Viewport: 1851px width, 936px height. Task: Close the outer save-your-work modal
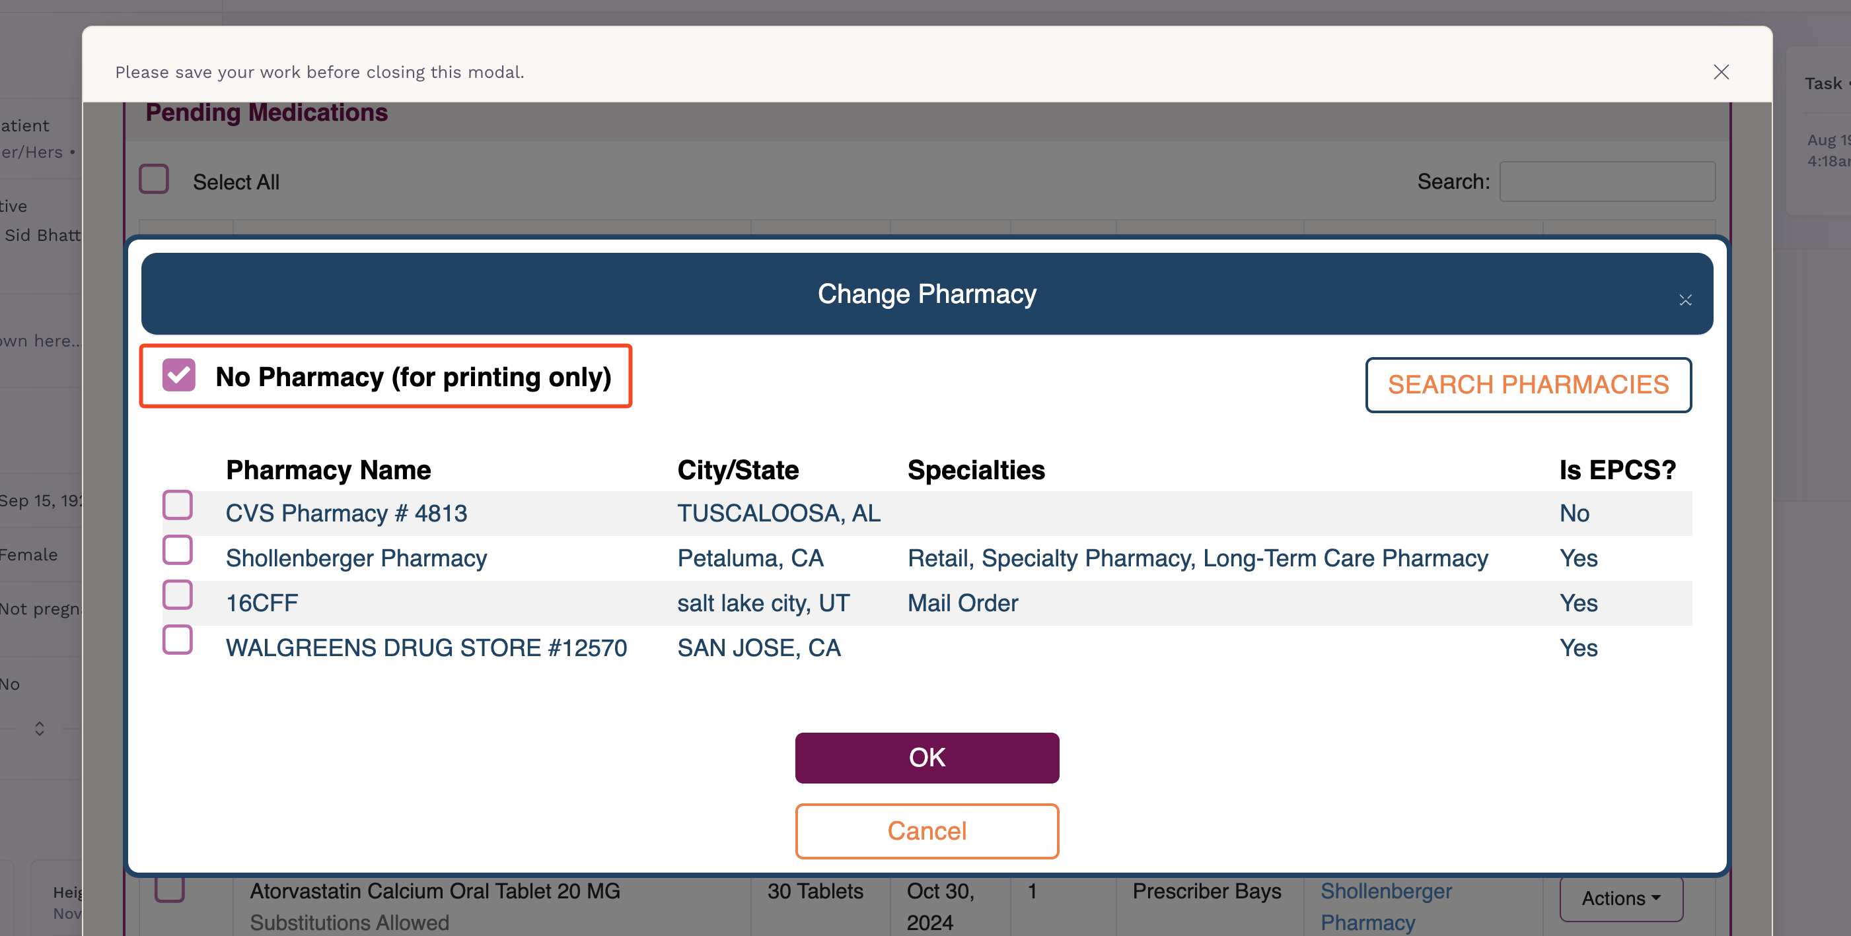[1721, 72]
